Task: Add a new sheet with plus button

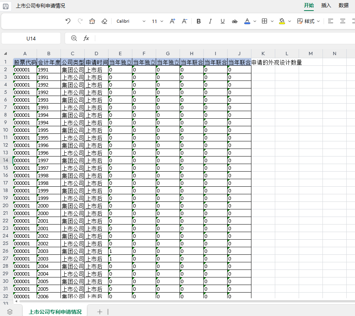Action: 100,311
